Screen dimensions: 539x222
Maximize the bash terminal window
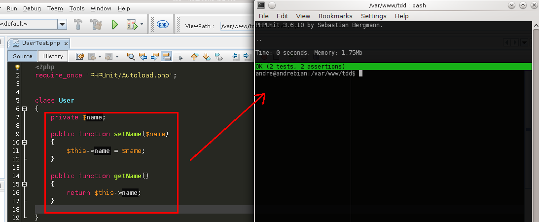(x=523, y=5)
